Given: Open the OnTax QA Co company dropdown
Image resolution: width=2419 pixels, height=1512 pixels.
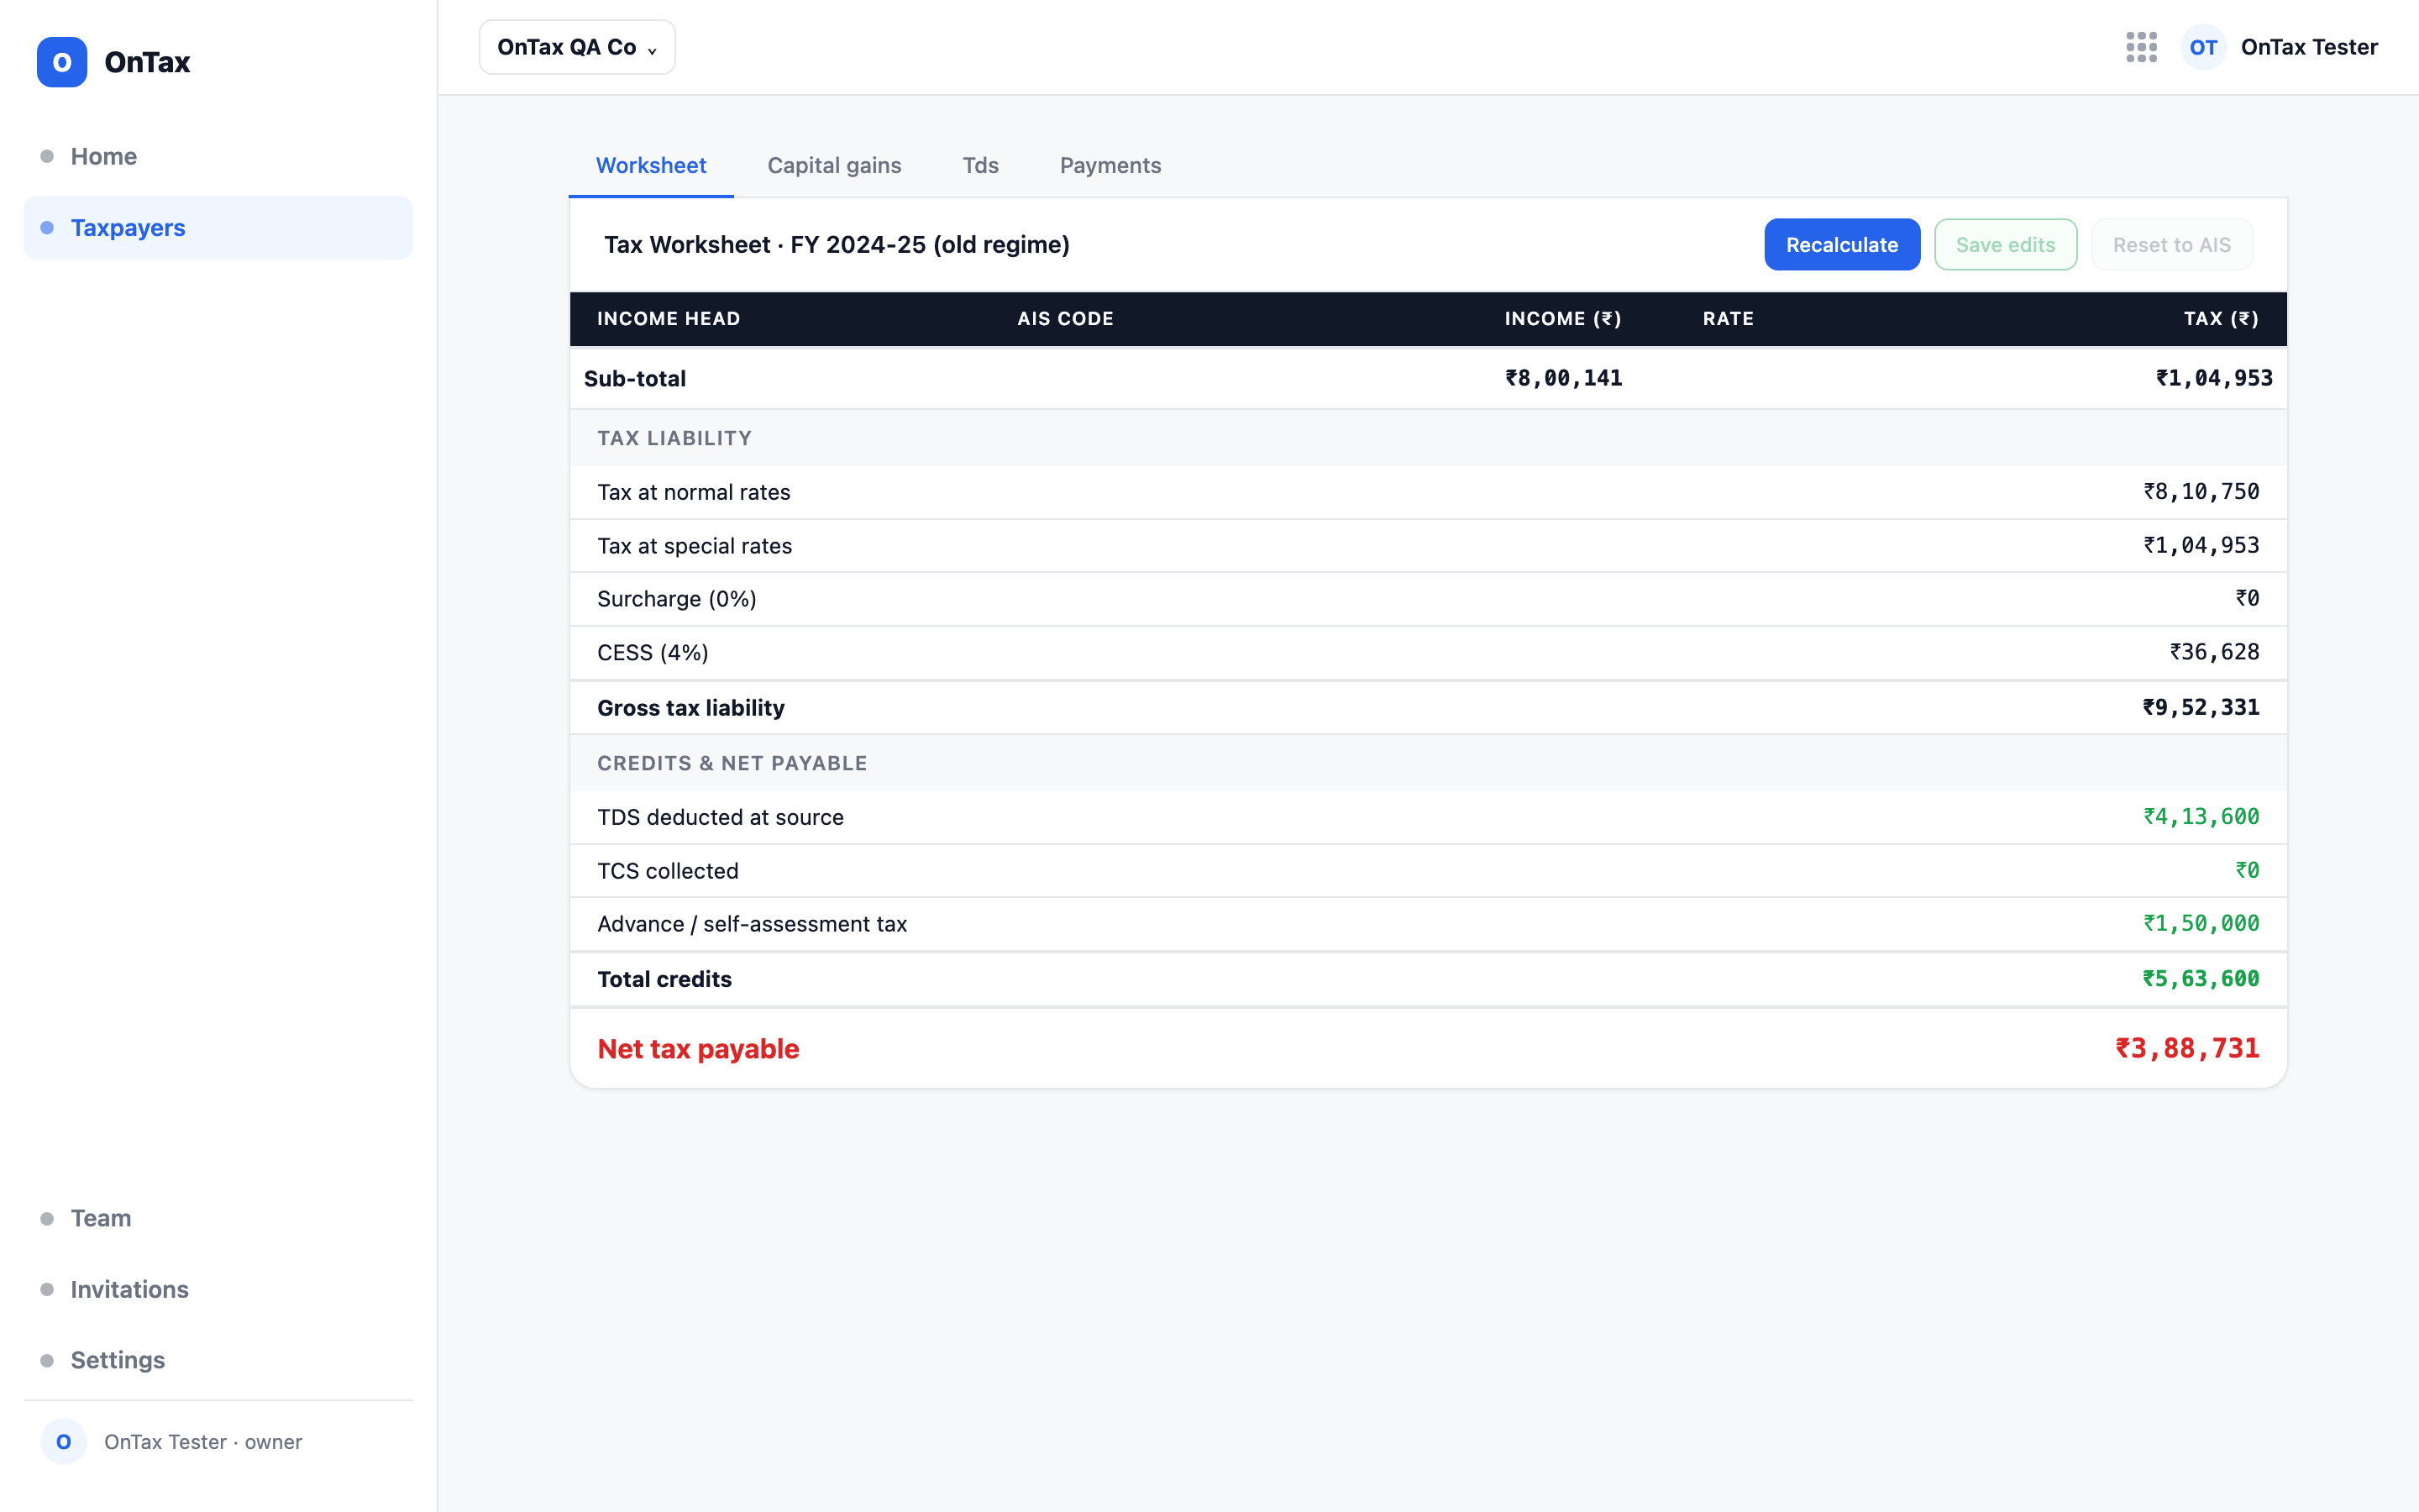Looking at the screenshot, I should pyautogui.click(x=577, y=47).
